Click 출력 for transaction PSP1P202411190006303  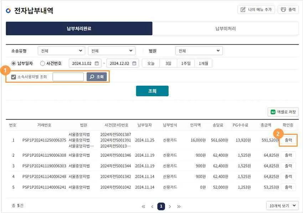click(288, 166)
